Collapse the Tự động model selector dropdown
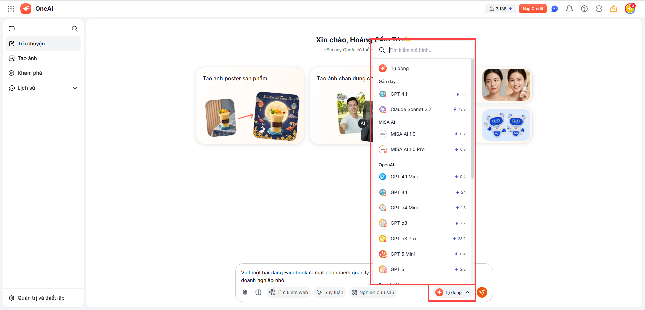This screenshot has width=645, height=310. point(453,292)
